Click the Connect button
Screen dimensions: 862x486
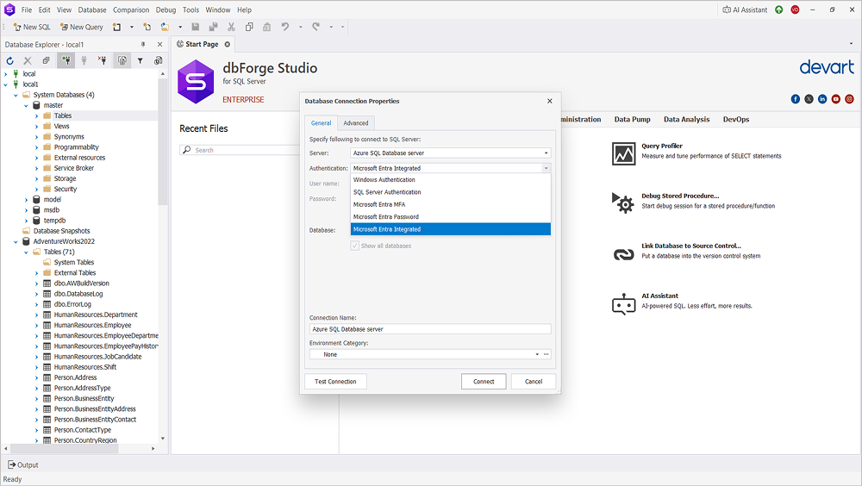click(x=484, y=382)
